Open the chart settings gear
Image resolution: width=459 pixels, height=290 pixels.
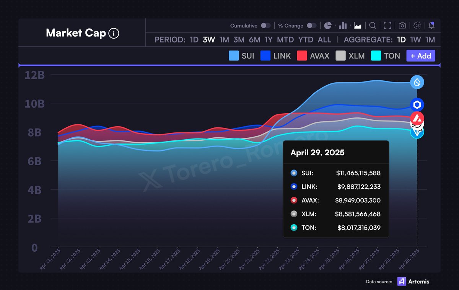pos(417,25)
